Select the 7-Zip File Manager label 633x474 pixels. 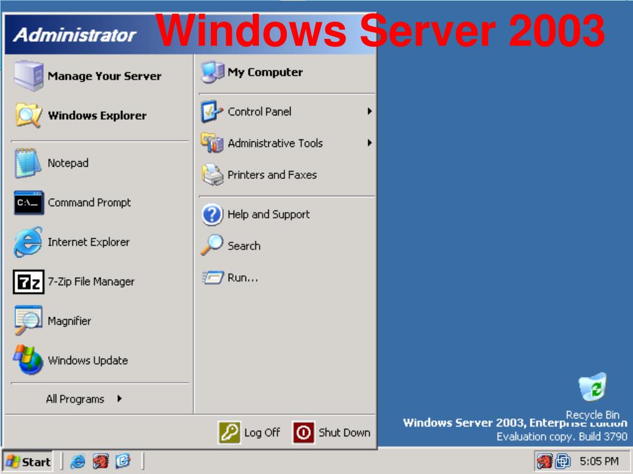click(91, 281)
